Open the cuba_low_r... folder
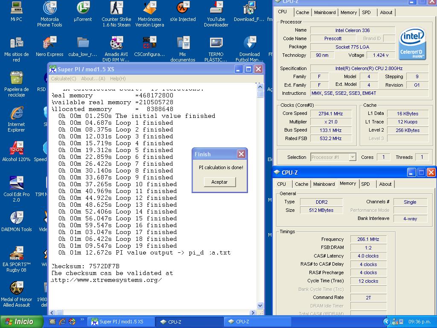The image size is (437, 328). click(x=83, y=46)
